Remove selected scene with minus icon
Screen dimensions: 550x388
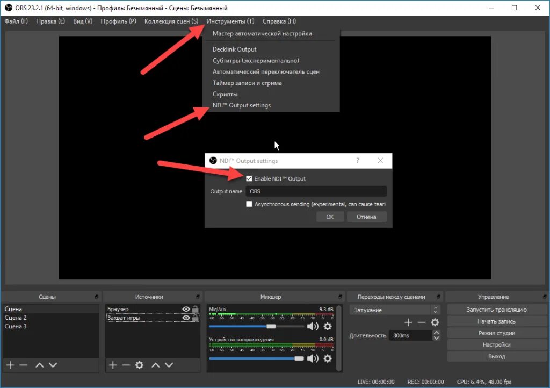(x=24, y=365)
